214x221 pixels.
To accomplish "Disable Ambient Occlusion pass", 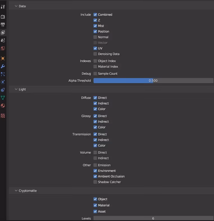I will point(95,176).
